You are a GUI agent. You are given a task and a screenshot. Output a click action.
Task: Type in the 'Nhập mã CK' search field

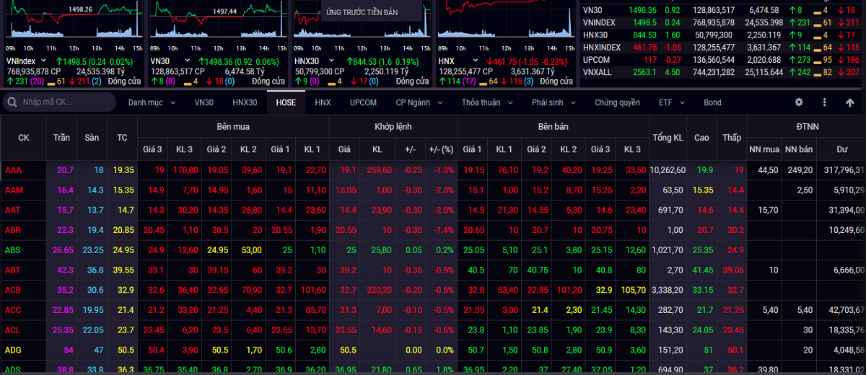tap(65, 102)
